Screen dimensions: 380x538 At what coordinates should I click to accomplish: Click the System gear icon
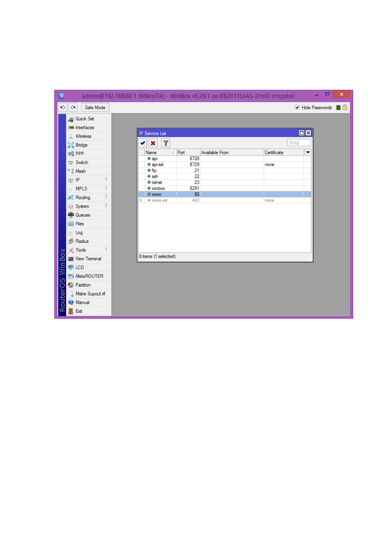(x=71, y=206)
